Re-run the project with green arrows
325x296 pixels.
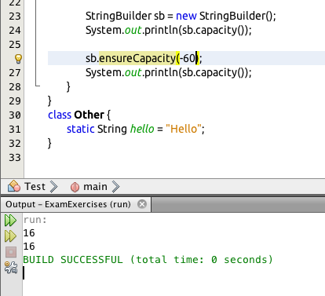(10, 221)
